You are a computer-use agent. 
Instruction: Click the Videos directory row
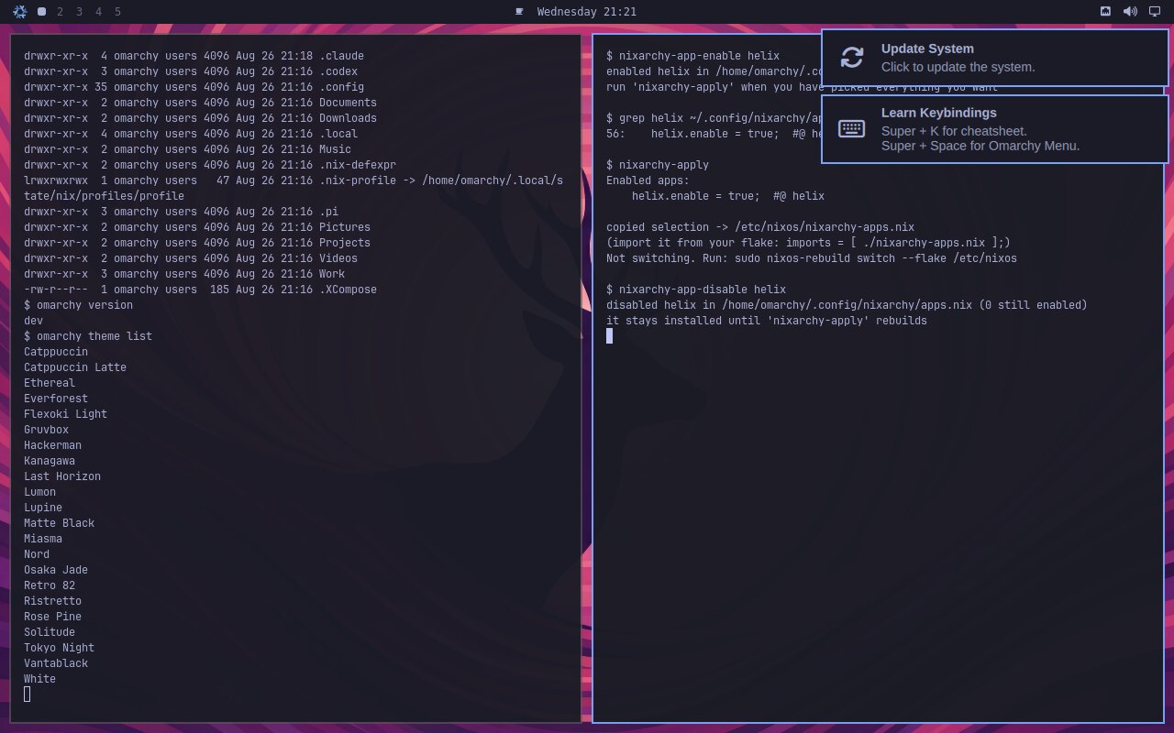click(x=191, y=258)
